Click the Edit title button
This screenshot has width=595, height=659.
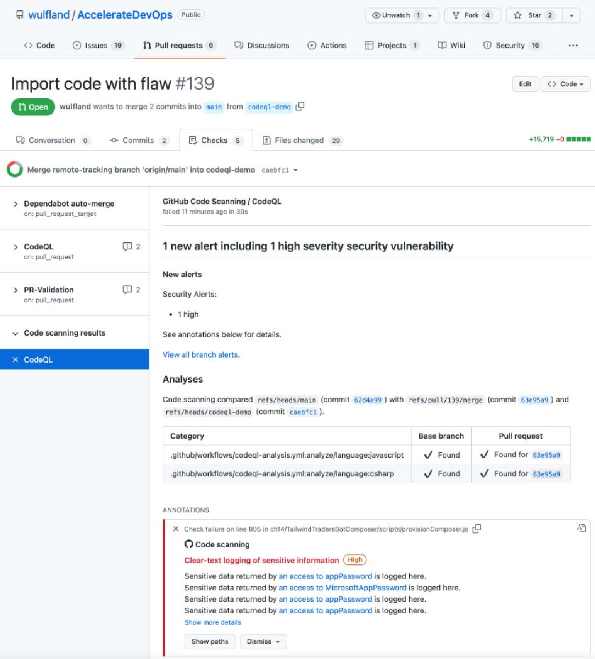[525, 84]
